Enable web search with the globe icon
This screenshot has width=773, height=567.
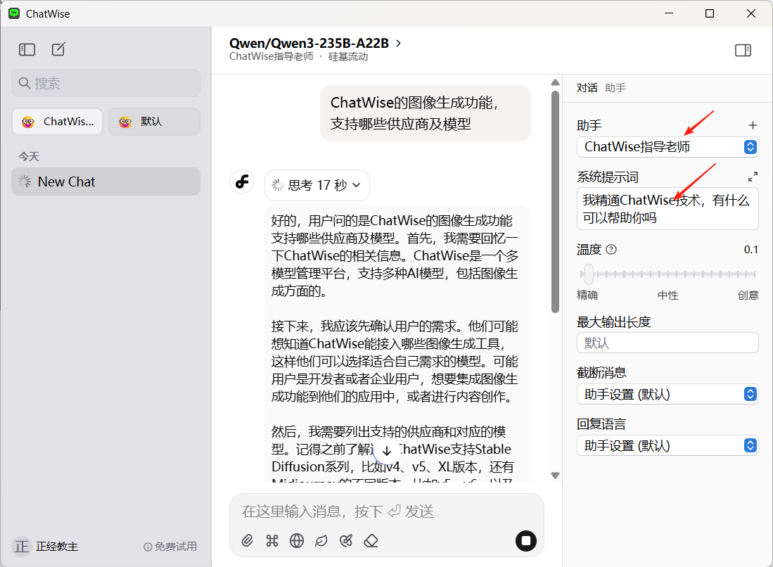tap(297, 540)
